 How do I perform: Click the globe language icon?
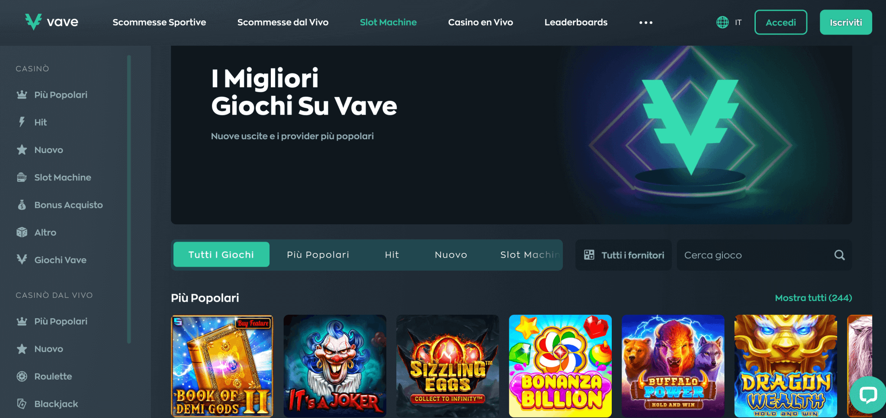click(x=722, y=22)
